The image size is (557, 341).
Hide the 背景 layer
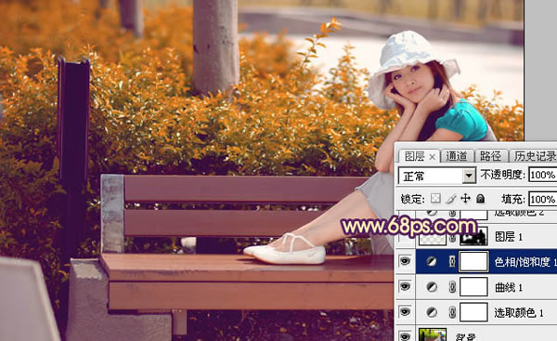click(x=405, y=335)
